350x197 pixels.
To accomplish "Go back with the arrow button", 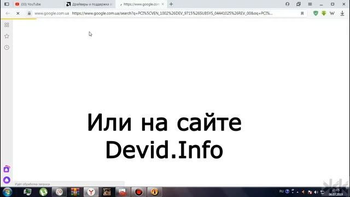I will tap(8, 13).
